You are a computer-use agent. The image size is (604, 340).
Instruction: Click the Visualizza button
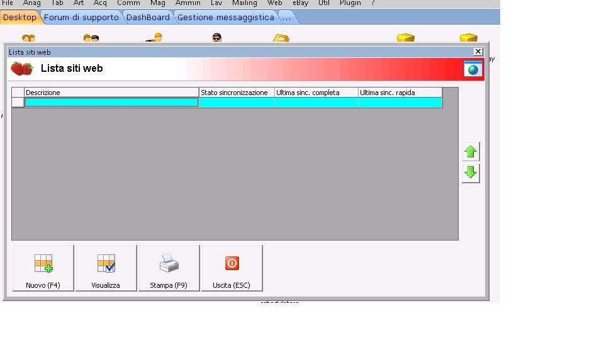106,268
